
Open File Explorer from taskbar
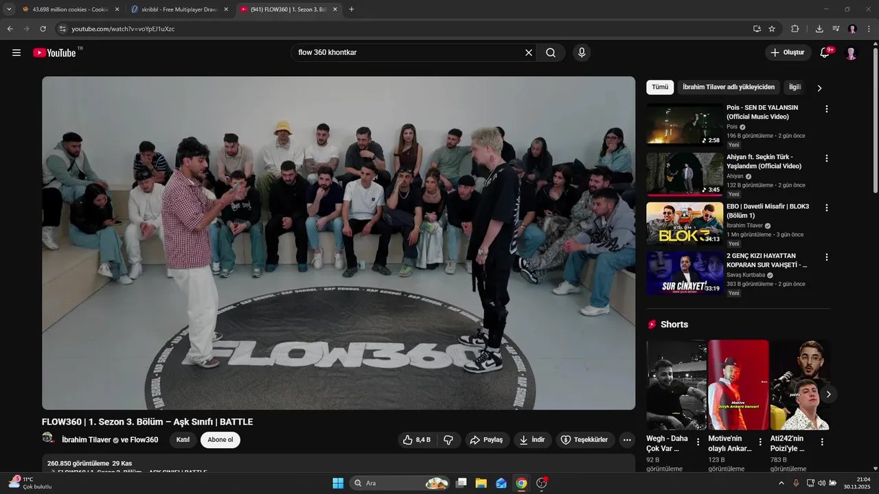481,483
